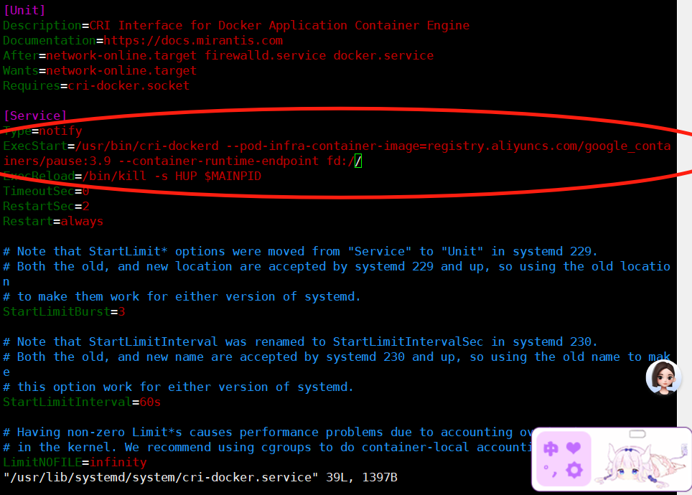Click the StartLimitInterval=60s line

(x=82, y=402)
